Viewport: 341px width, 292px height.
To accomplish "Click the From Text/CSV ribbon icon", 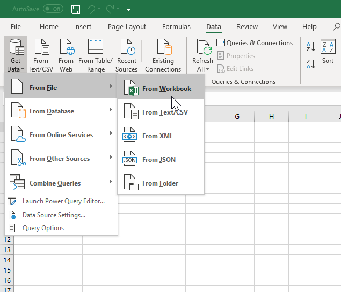I will tap(41, 55).
